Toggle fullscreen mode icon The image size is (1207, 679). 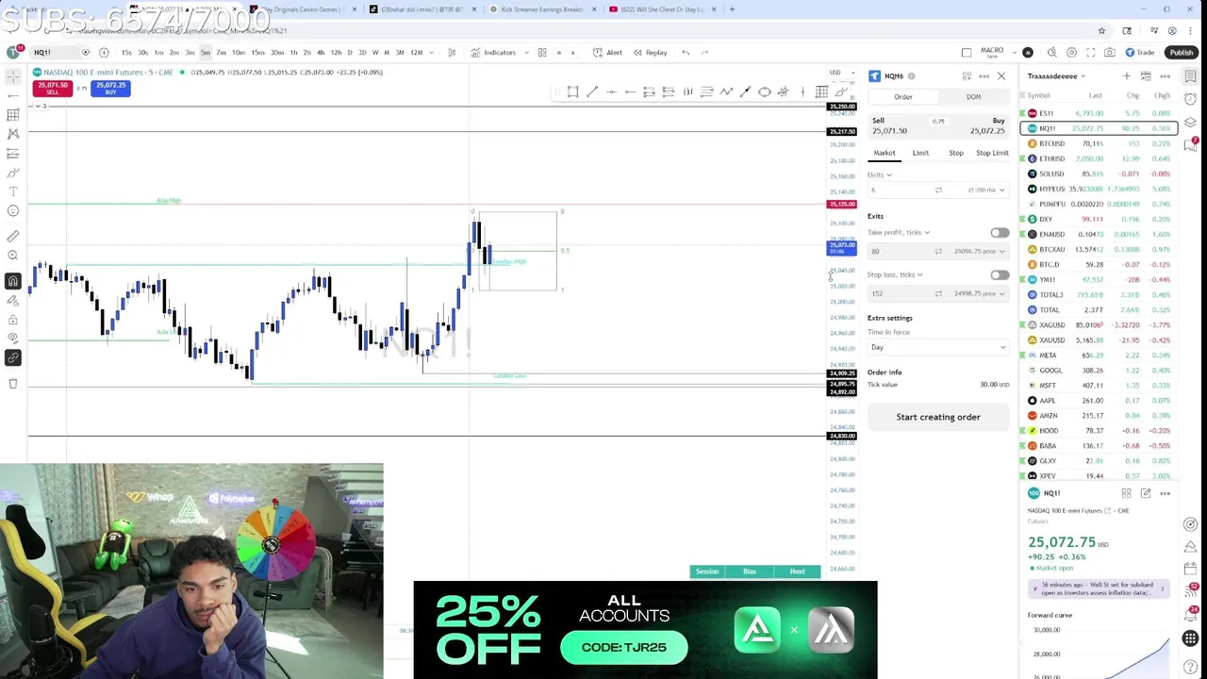tap(1091, 53)
